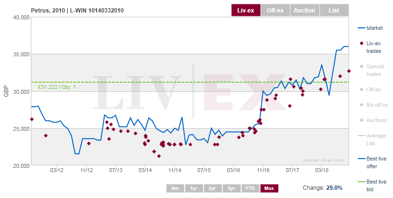Choose YTD time range
The width and height of the screenshot is (393, 198).
click(x=250, y=188)
